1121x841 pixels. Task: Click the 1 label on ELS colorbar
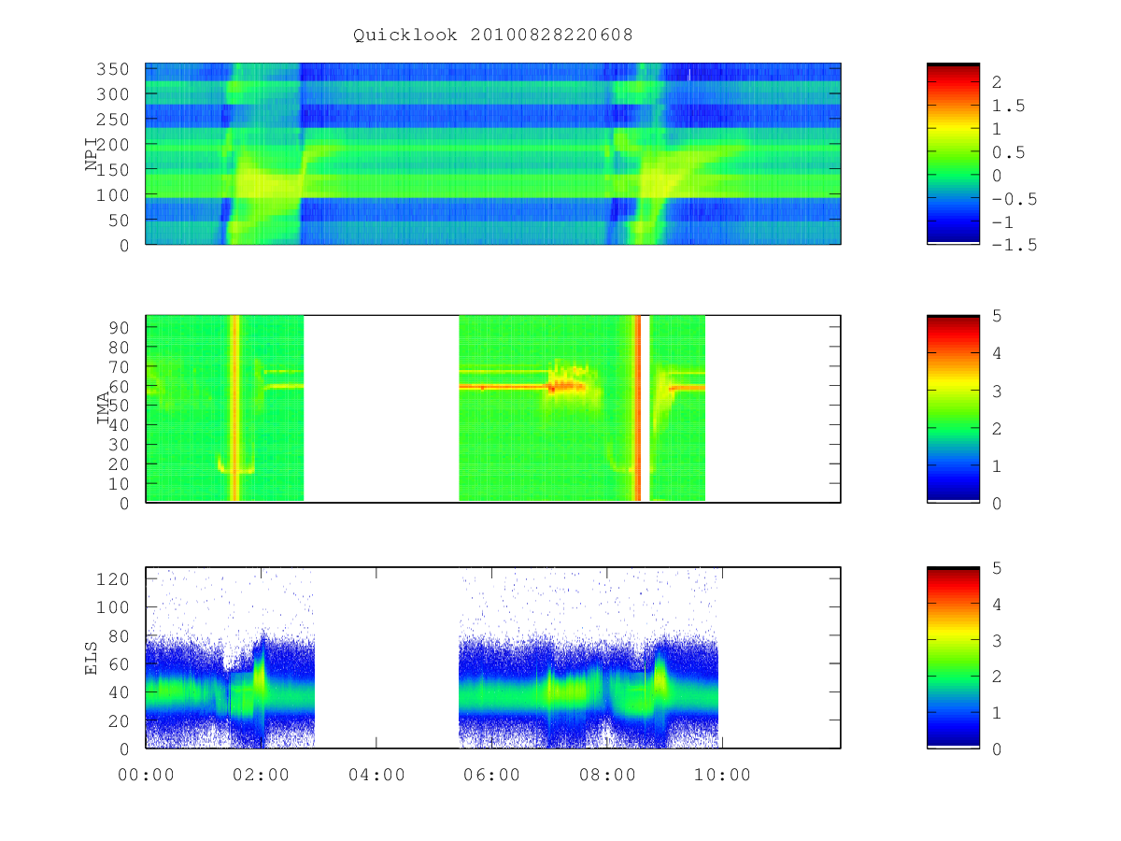[997, 712]
